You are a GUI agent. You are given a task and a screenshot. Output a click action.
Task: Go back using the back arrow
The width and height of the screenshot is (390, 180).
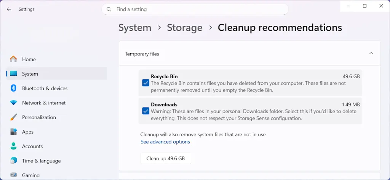pyautogui.click(x=9, y=9)
